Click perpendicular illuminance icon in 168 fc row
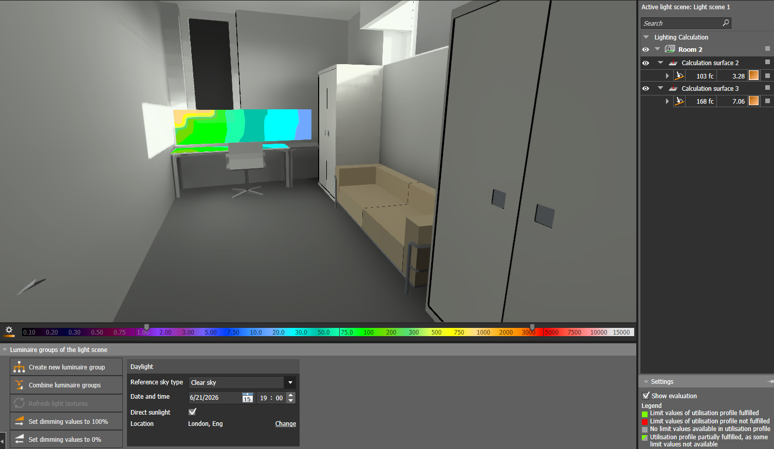Viewport: 774px width, 449px height. pos(679,101)
